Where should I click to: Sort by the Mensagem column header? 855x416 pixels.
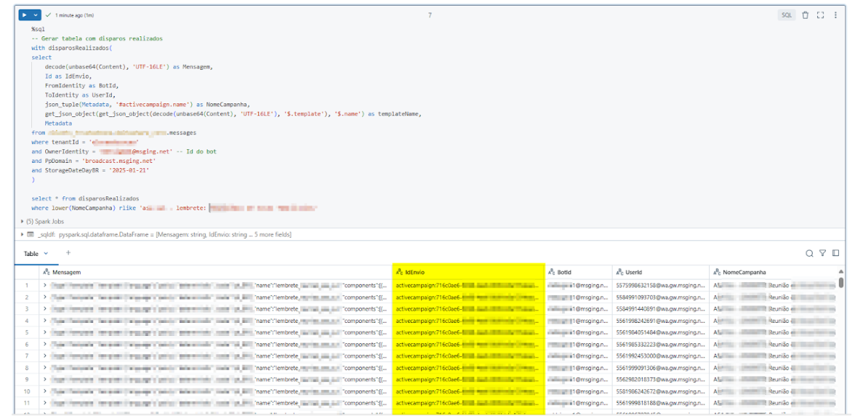click(x=67, y=271)
